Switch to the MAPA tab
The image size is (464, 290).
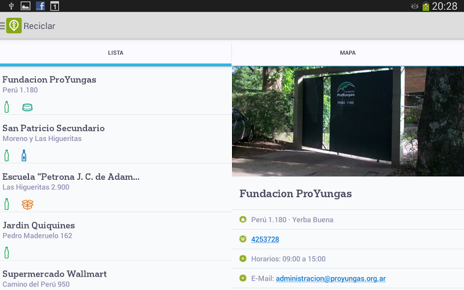(347, 53)
